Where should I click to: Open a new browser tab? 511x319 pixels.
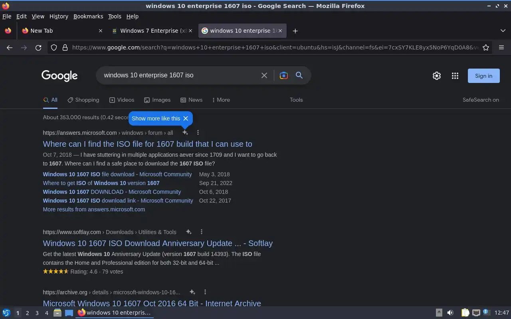click(295, 31)
